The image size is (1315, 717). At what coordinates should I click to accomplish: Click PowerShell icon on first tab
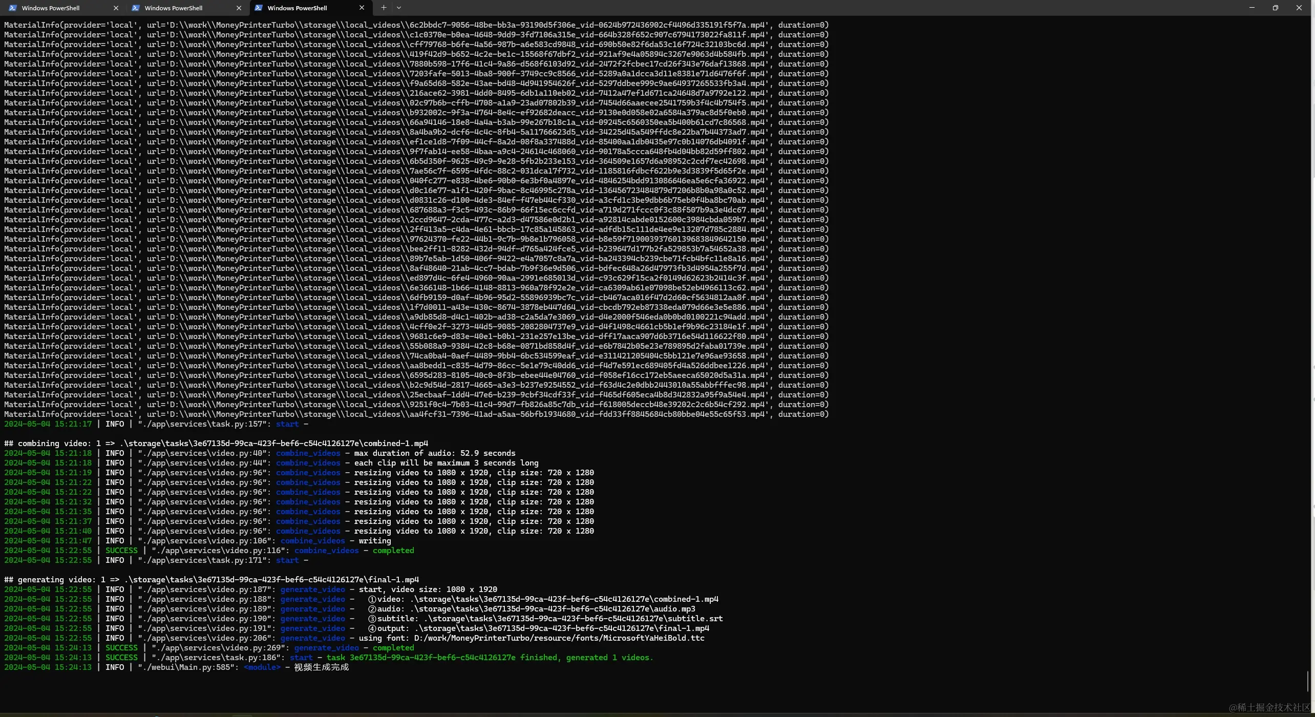[x=12, y=8]
